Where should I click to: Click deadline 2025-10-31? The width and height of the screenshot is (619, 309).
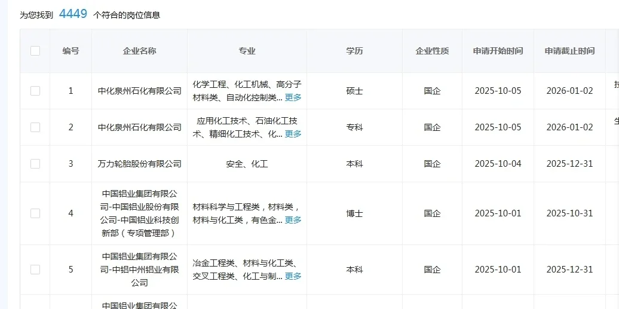(x=569, y=213)
